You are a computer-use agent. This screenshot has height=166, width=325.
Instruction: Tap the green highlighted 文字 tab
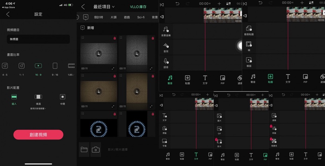[x=196, y=156]
